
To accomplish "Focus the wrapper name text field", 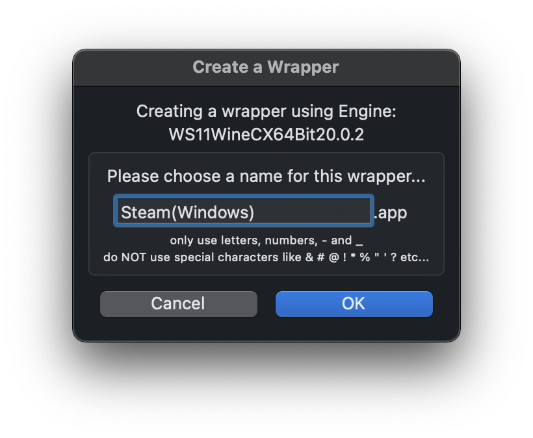I will point(244,211).
